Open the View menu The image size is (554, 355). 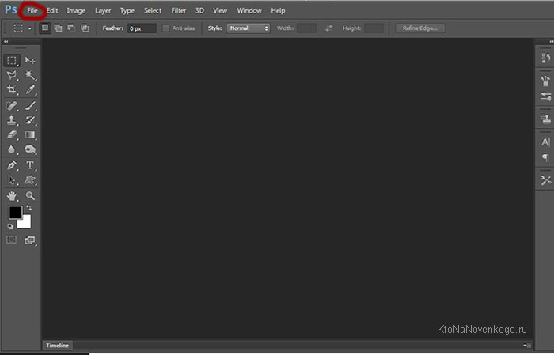coord(220,10)
